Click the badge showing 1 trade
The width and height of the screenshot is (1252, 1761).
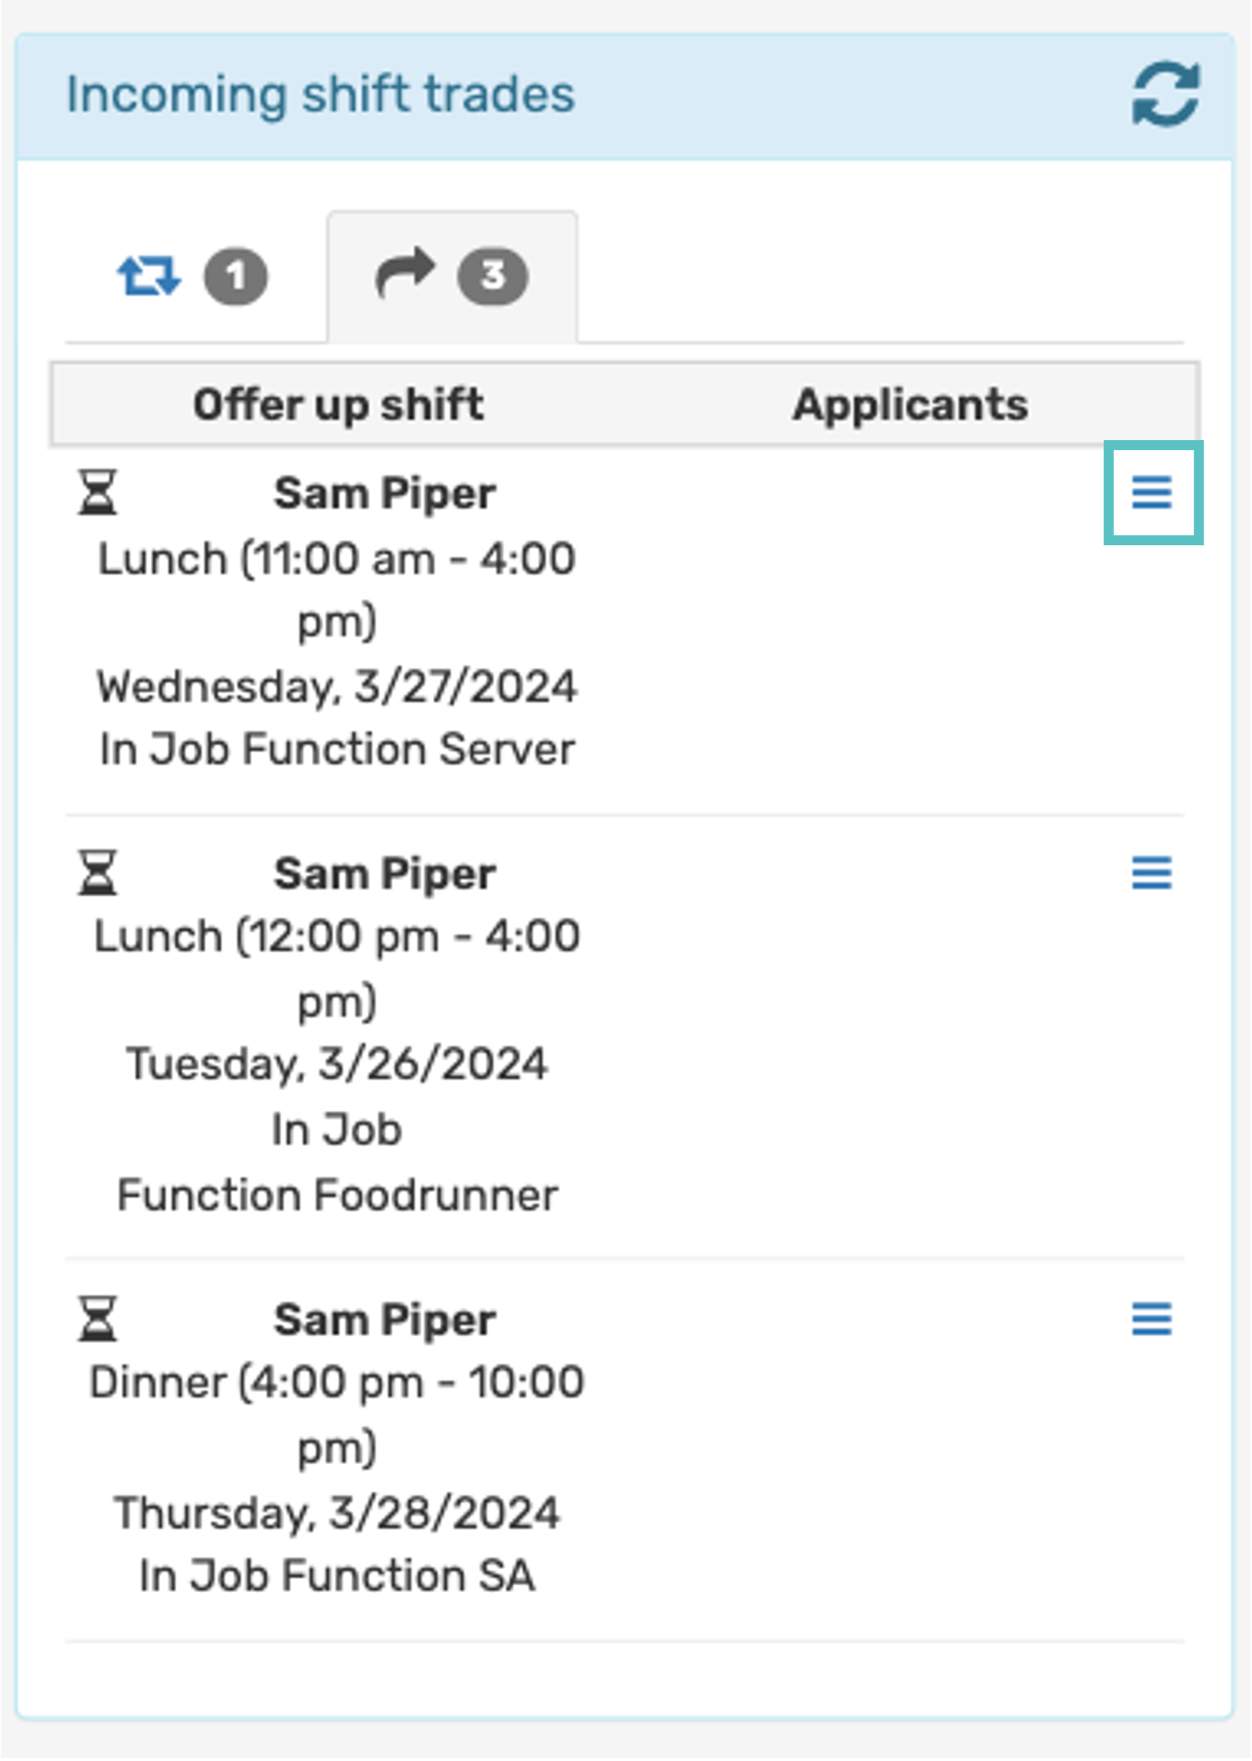[235, 276]
